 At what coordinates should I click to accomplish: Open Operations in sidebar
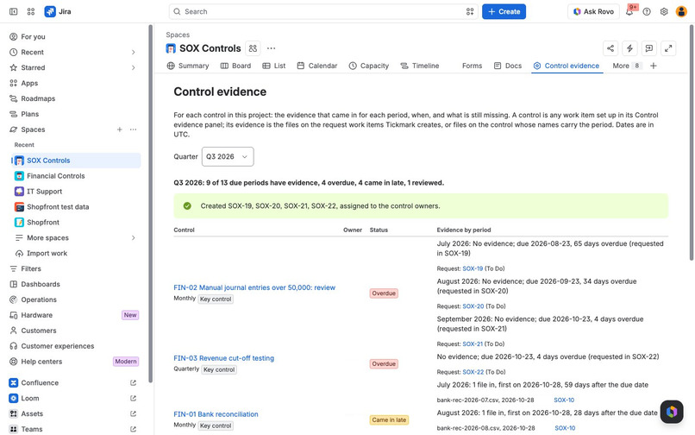pos(75,299)
